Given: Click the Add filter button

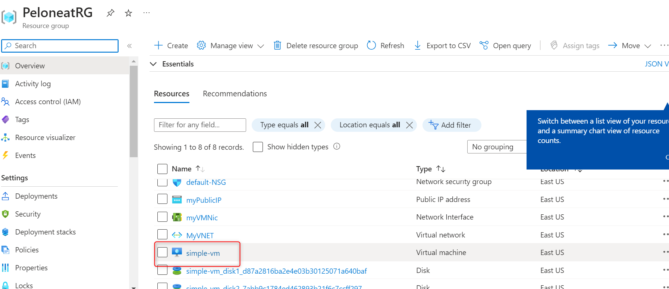Looking at the screenshot, I should pos(451,125).
